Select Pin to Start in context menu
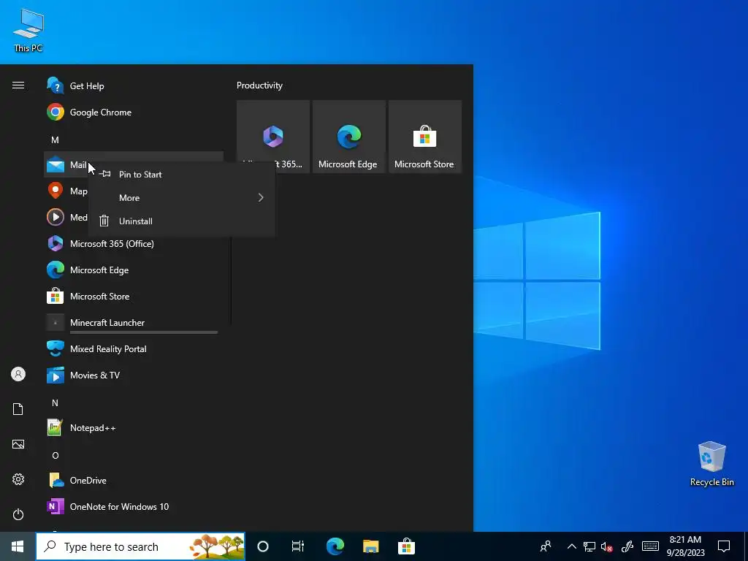The height and width of the screenshot is (561, 748). click(x=181, y=175)
